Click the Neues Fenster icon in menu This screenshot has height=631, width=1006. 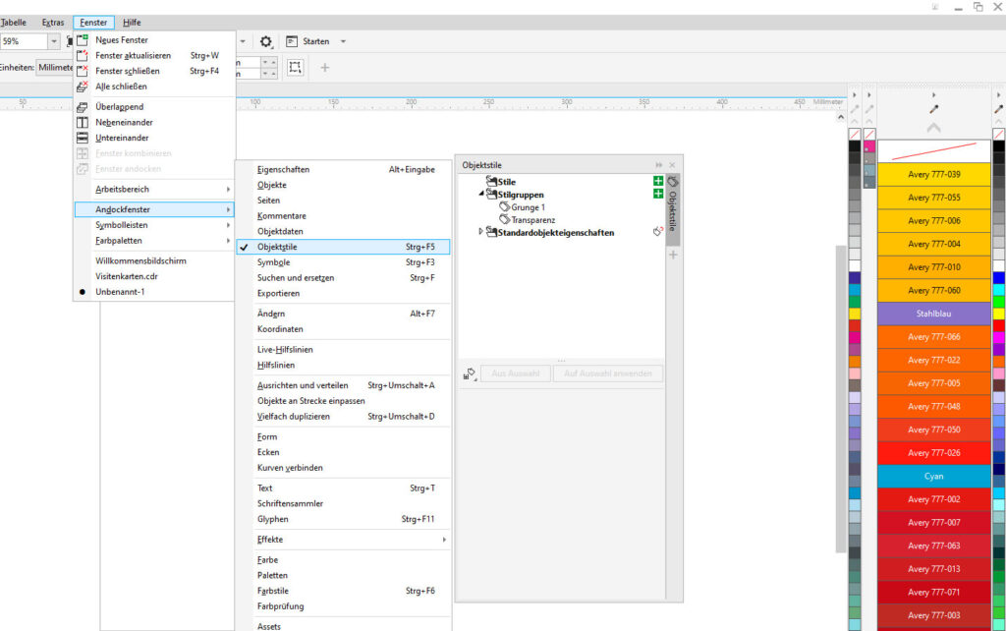[83, 39]
